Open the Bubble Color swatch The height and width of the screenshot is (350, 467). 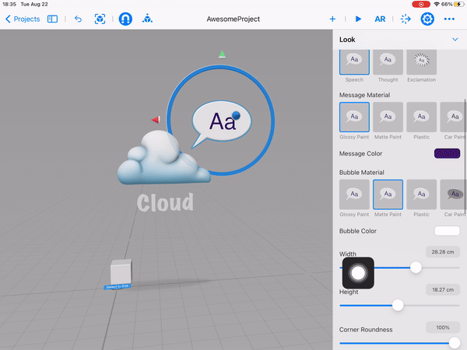coord(447,231)
